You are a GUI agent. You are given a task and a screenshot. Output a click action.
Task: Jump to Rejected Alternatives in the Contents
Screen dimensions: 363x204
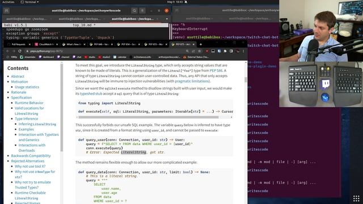point(28,161)
